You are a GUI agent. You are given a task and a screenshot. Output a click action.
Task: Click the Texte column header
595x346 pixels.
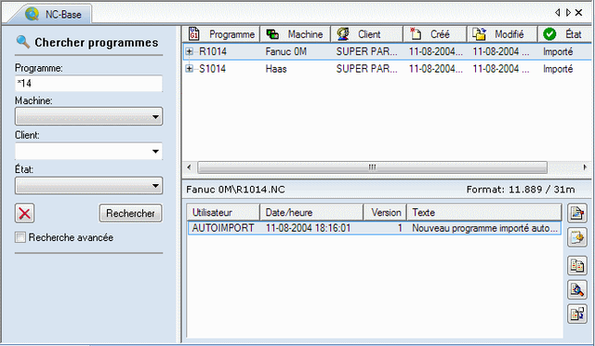(x=484, y=212)
